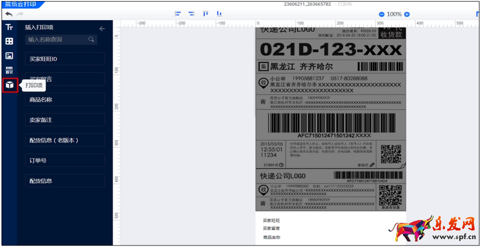
Task: Insert the 订单号 print item
Action: pos(65,160)
